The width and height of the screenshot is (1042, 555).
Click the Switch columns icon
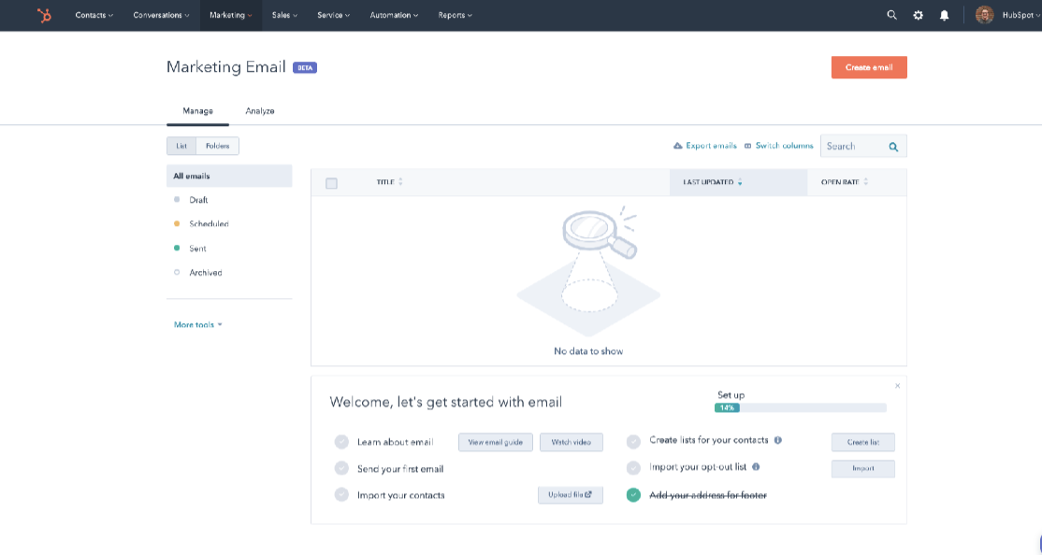[x=747, y=146]
